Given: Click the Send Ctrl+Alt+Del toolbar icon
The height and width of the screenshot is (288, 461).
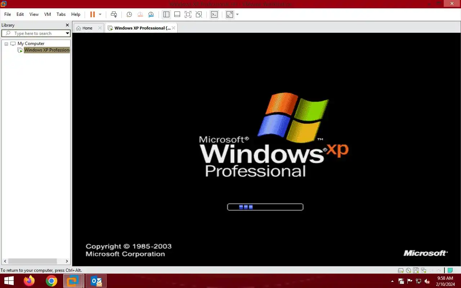Looking at the screenshot, I should [x=114, y=14].
